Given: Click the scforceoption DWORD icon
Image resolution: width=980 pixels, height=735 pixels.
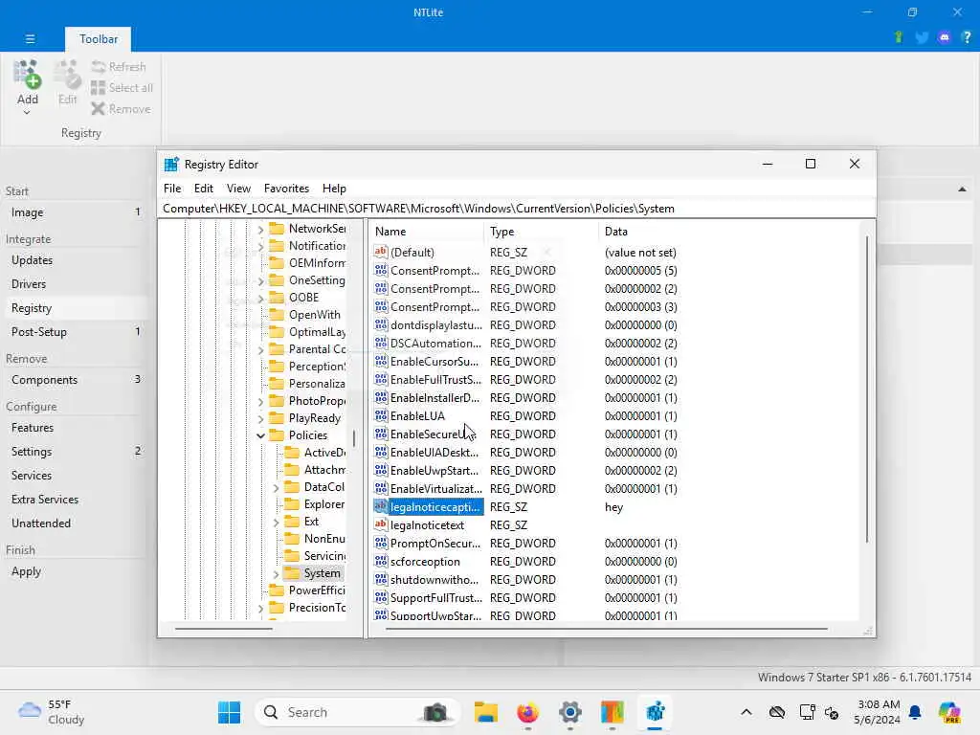Looking at the screenshot, I should (381, 561).
